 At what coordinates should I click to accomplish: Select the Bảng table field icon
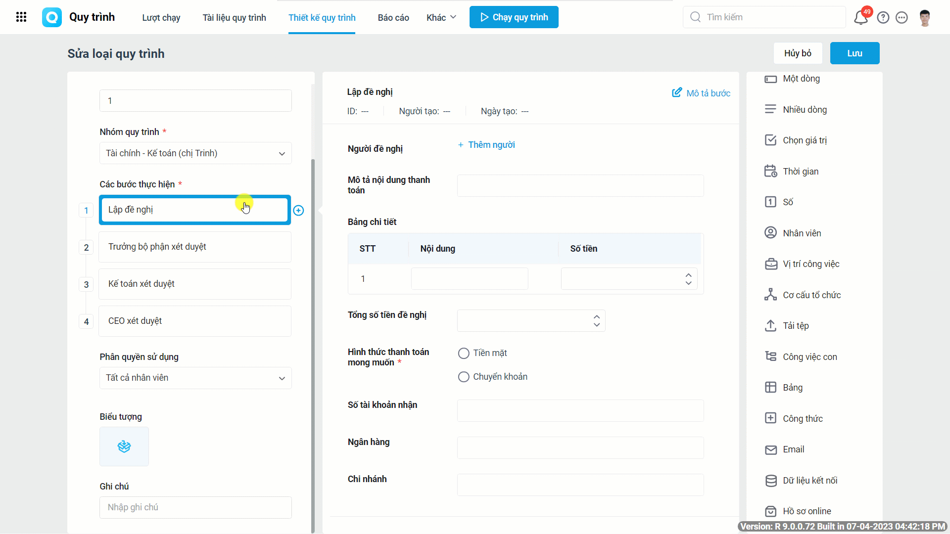tap(770, 387)
